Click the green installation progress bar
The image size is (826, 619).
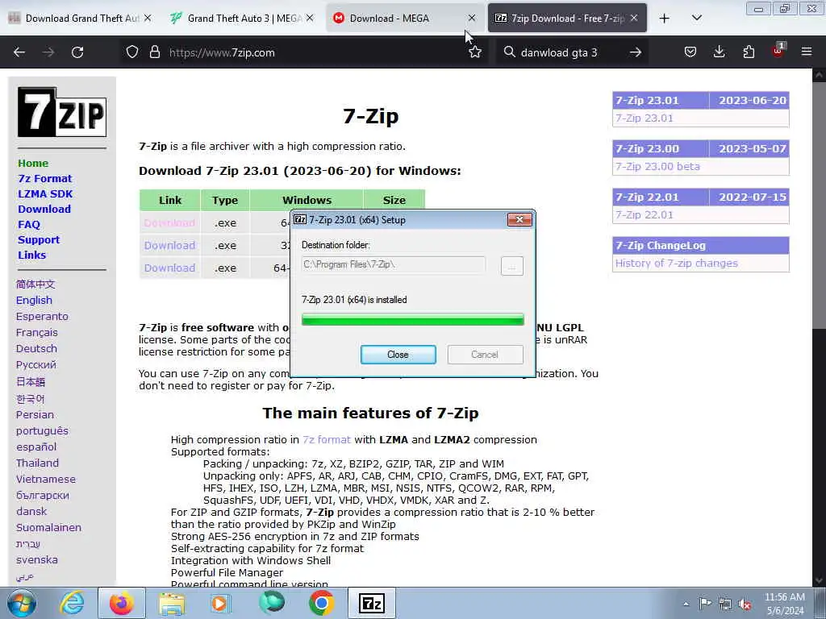(x=412, y=319)
